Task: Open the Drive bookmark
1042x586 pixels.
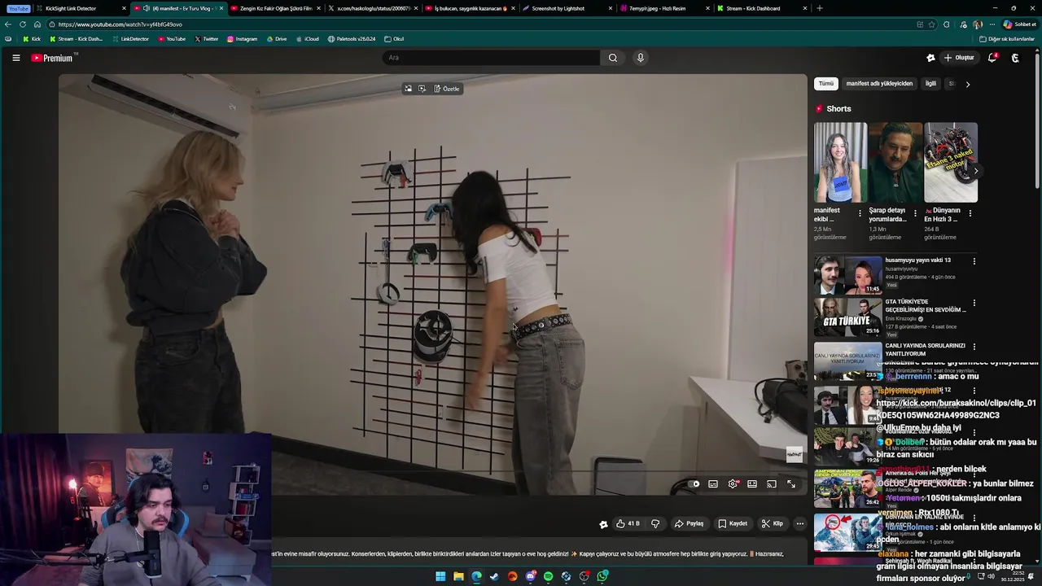Action: [277, 39]
